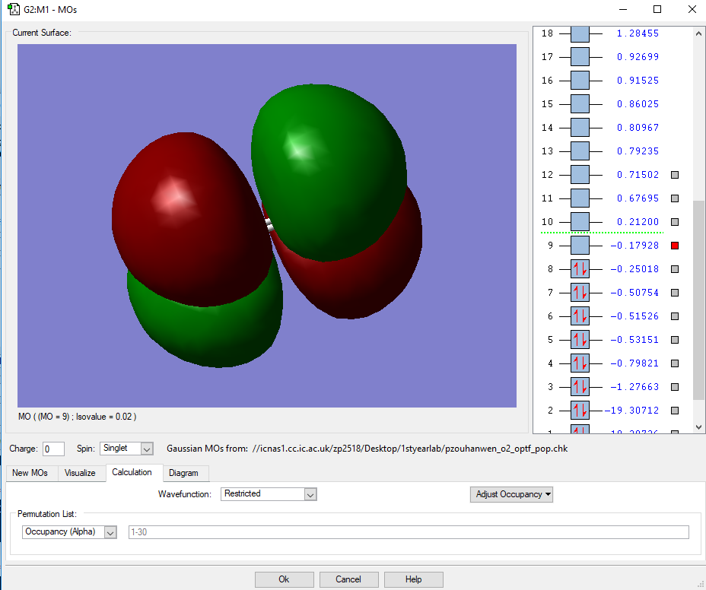Open the Diagram tab
This screenshot has height=590, width=706.
183,473
